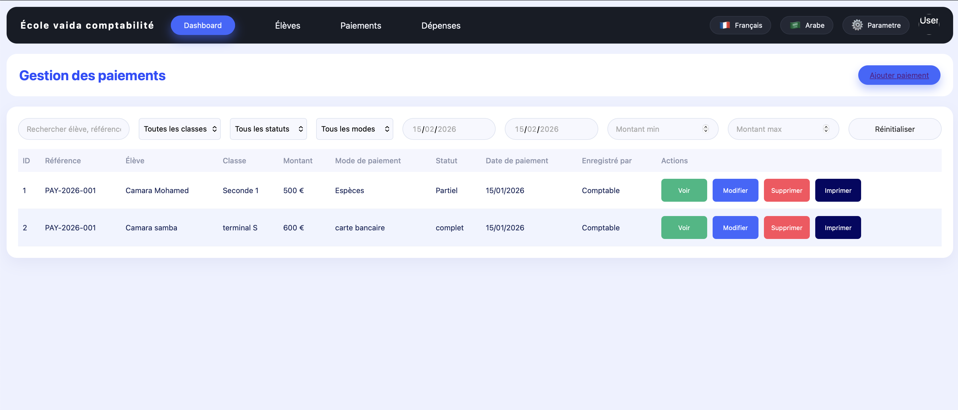The height and width of the screenshot is (410, 958).
Task: Click the École vaida comptabilité title
Action: coord(87,25)
